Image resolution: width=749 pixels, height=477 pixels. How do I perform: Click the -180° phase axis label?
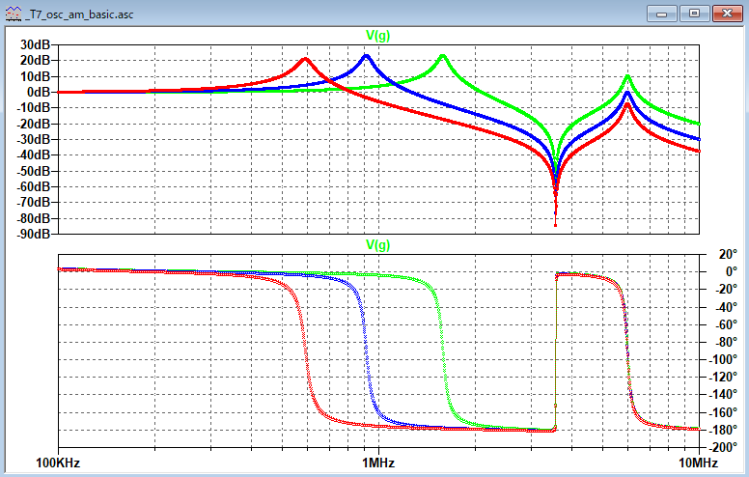(x=723, y=430)
